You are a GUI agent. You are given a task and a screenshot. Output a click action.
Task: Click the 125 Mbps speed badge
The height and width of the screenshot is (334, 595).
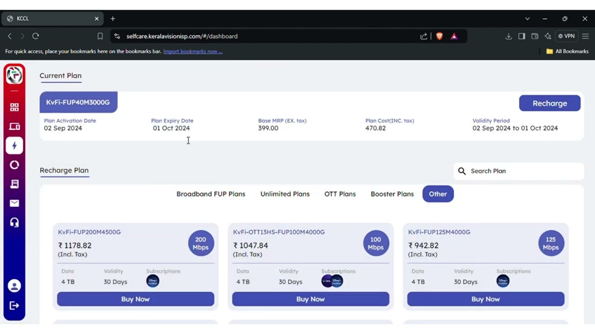click(551, 243)
